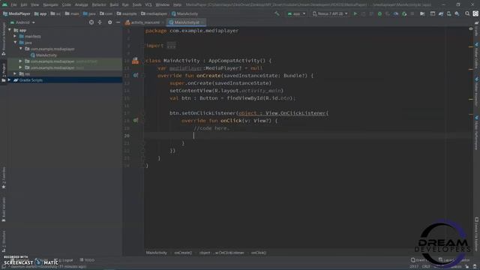
Task: Open the Structure side tool button
Action: coord(3,241)
